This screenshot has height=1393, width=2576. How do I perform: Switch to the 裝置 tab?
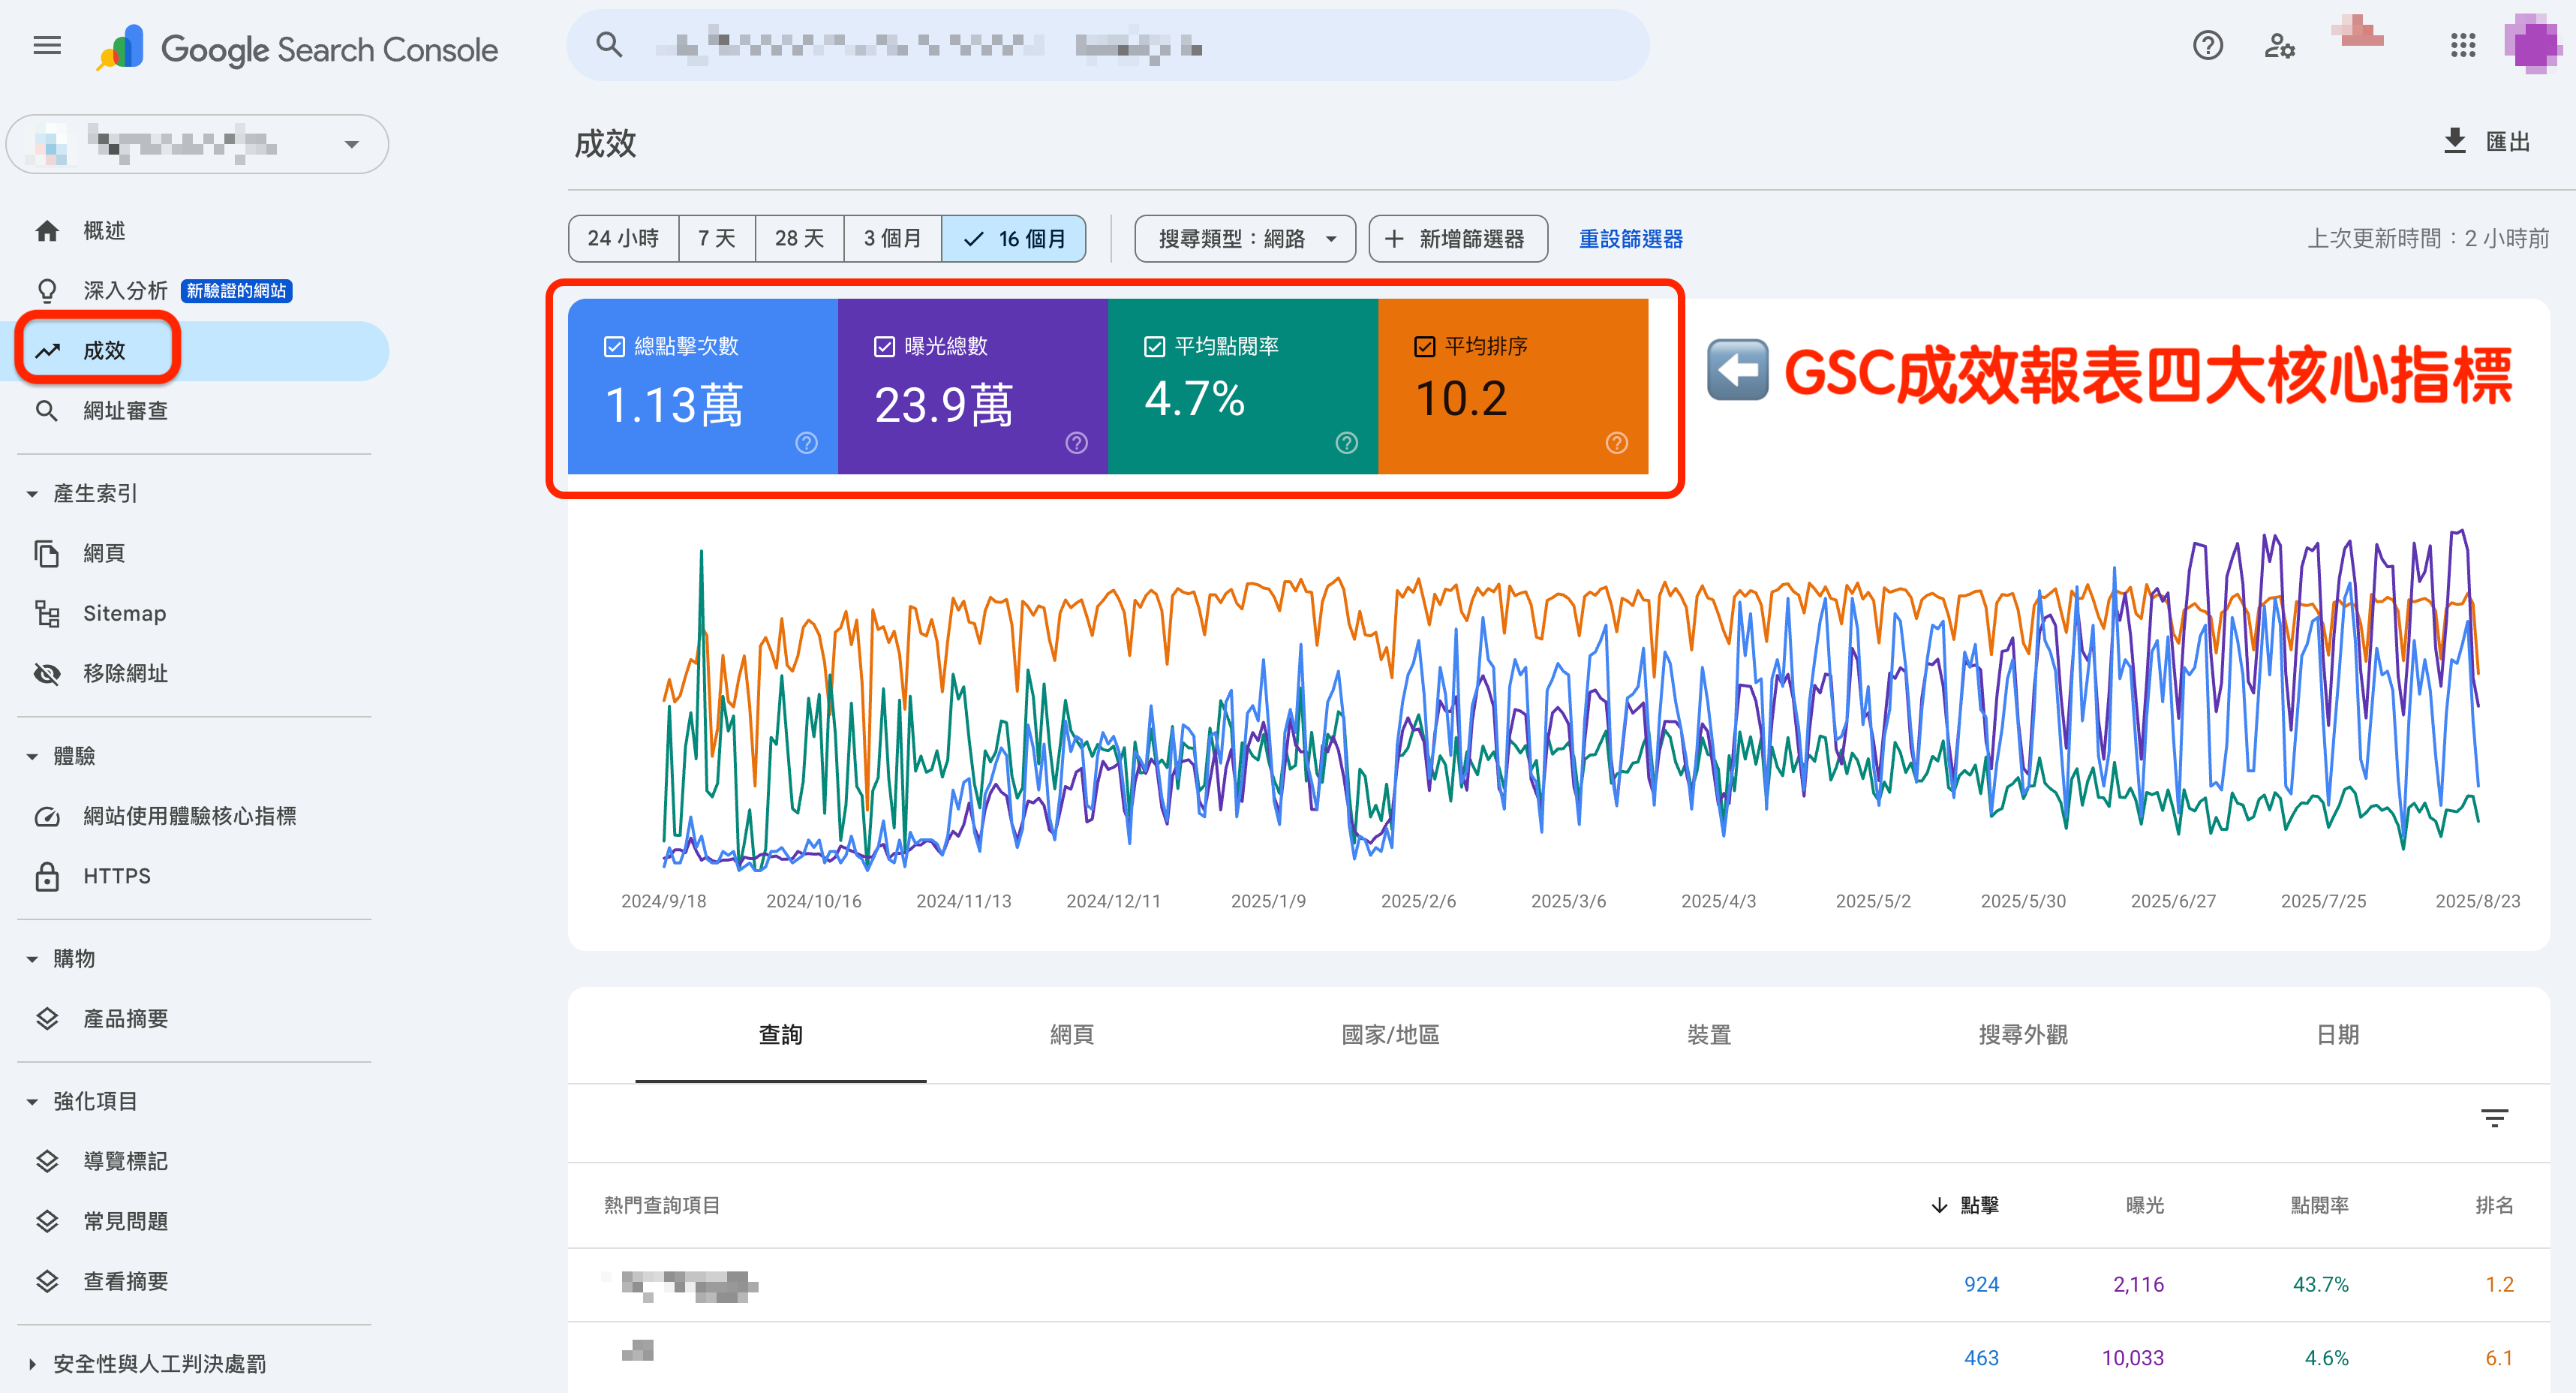point(1708,1035)
